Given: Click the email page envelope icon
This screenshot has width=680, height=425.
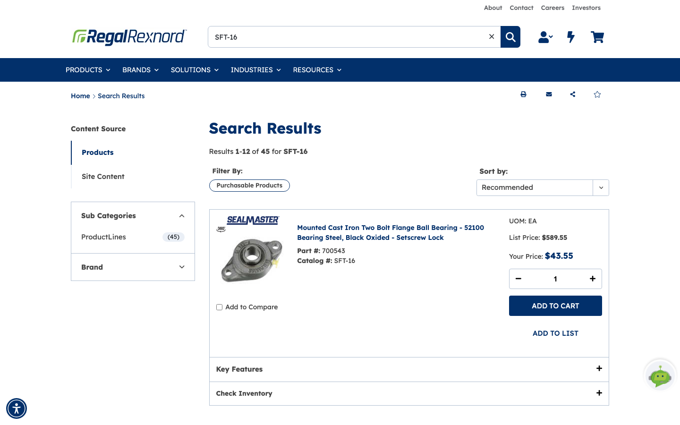Looking at the screenshot, I should [x=549, y=94].
